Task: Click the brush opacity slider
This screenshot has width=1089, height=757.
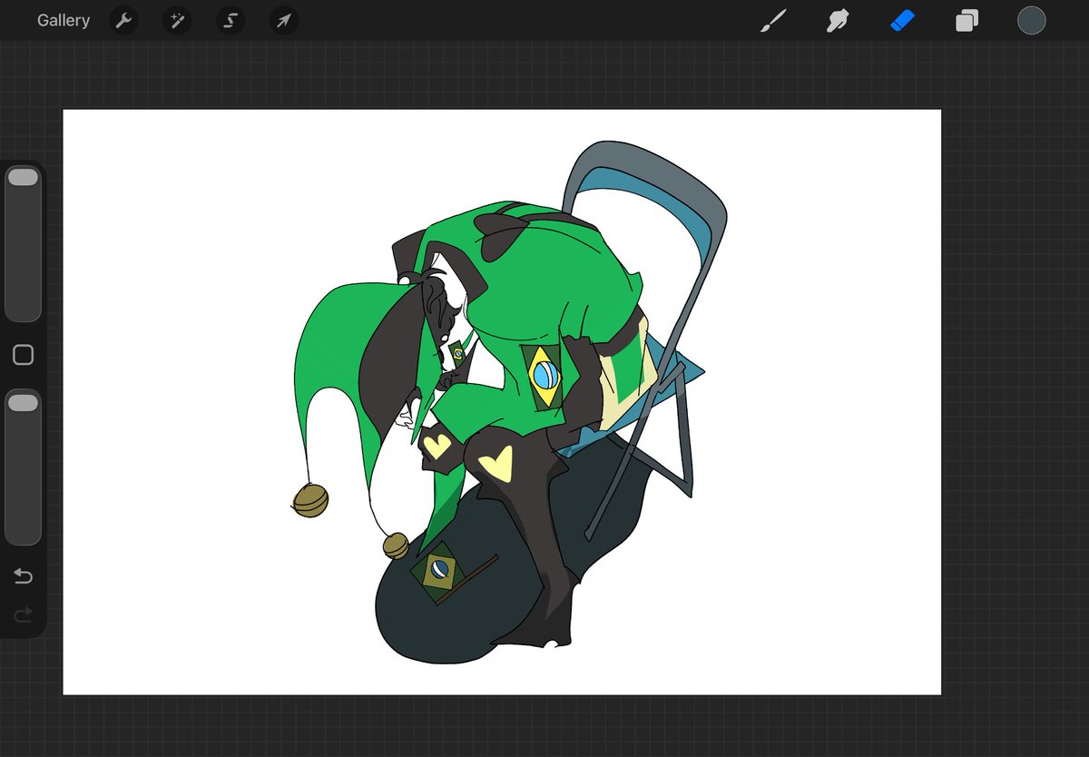Action: (x=23, y=467)
